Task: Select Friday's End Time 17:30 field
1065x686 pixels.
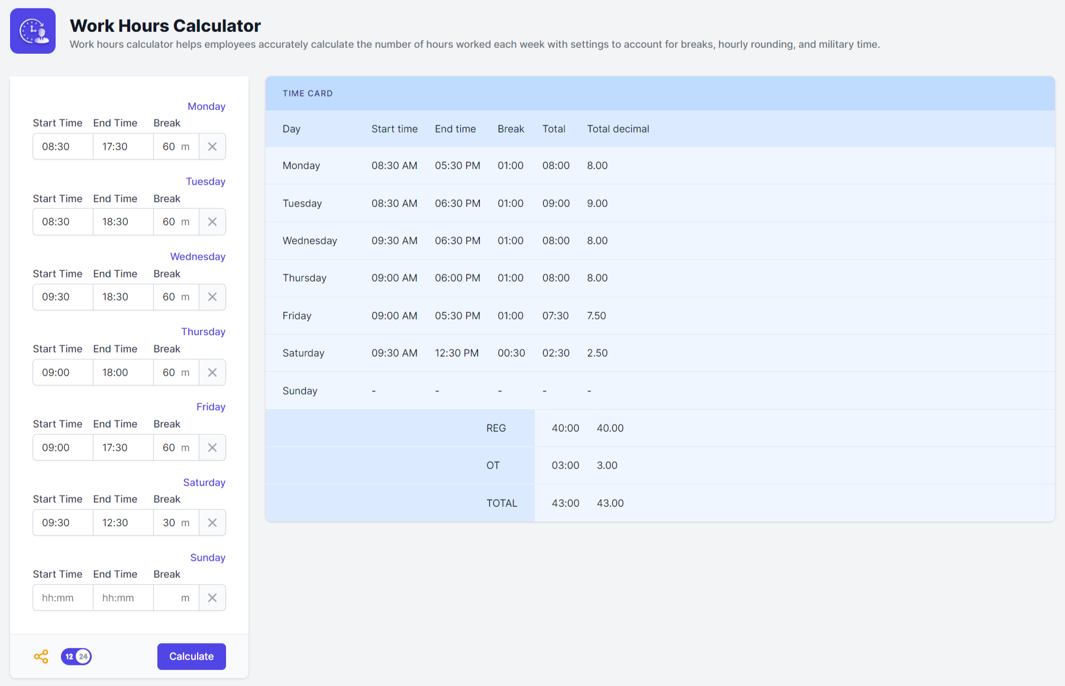Action: 123,448
